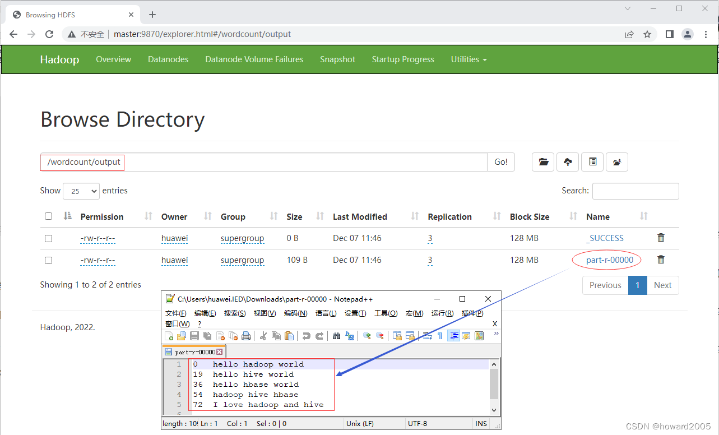Click Undo arrow in Notepad++ toolbar

306,336
